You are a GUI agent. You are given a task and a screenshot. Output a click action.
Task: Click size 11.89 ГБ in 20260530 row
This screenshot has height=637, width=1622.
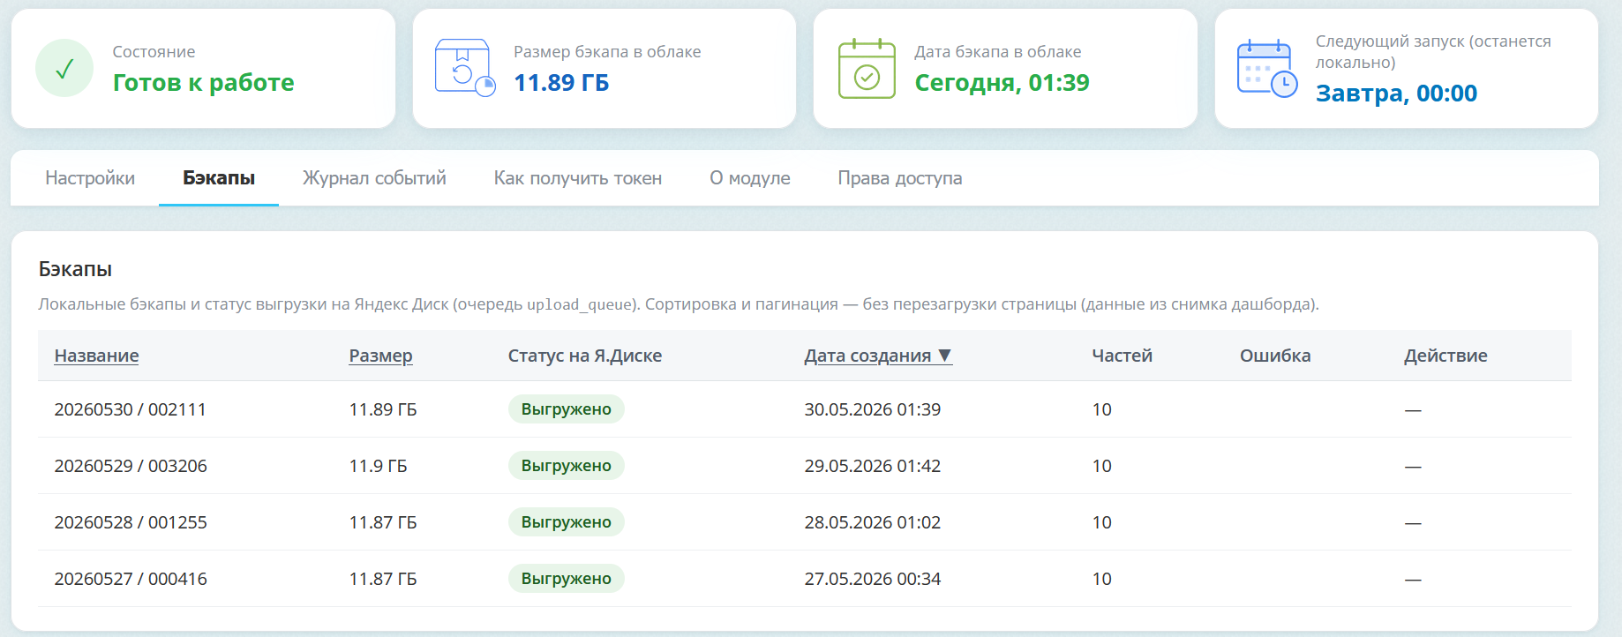(383, 409)
